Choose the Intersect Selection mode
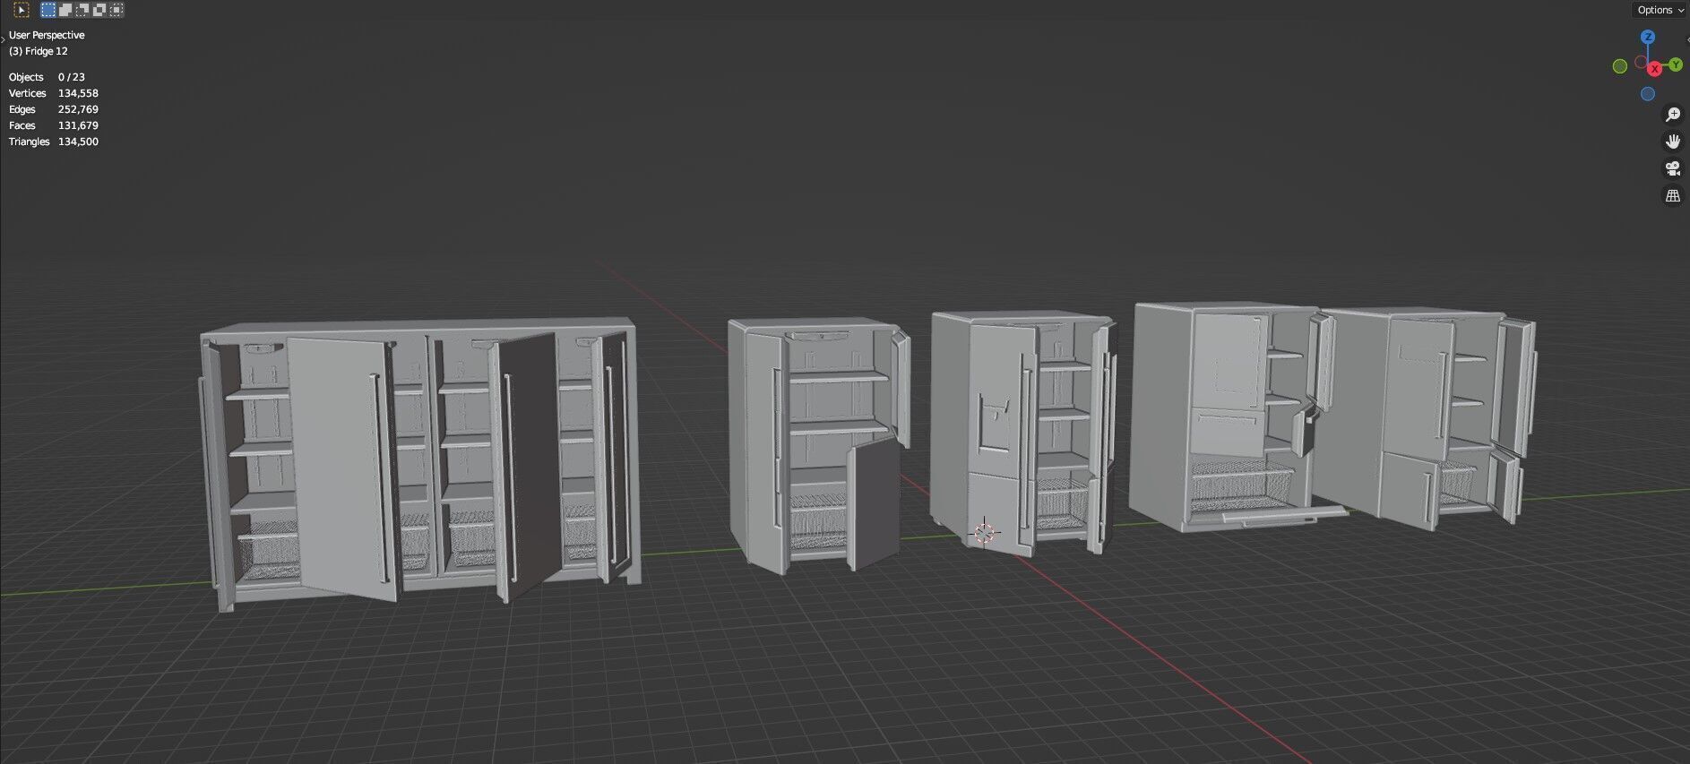 pos(116,10)
